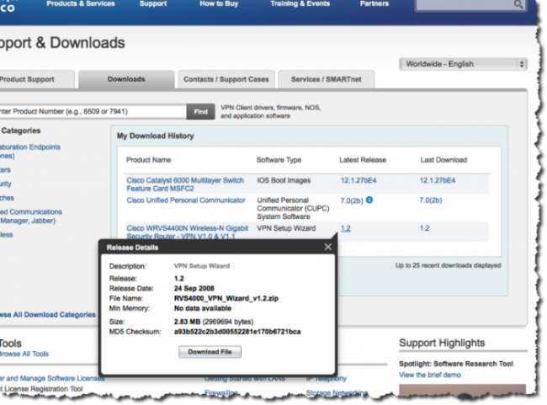Image resolution: width=547 pixels, height=405 pixels.
Task: Open the Cisco Unified Personal Communicator link
Action: (185, 200)
